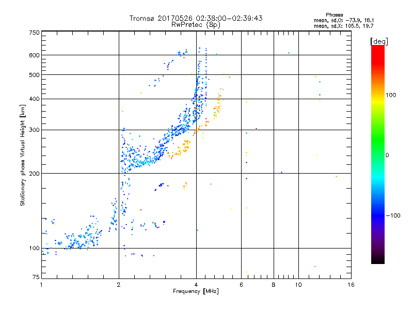Click the '75' y-axis tick label
The width and height of the screenshot is (413, 310).
pos(36,277)
